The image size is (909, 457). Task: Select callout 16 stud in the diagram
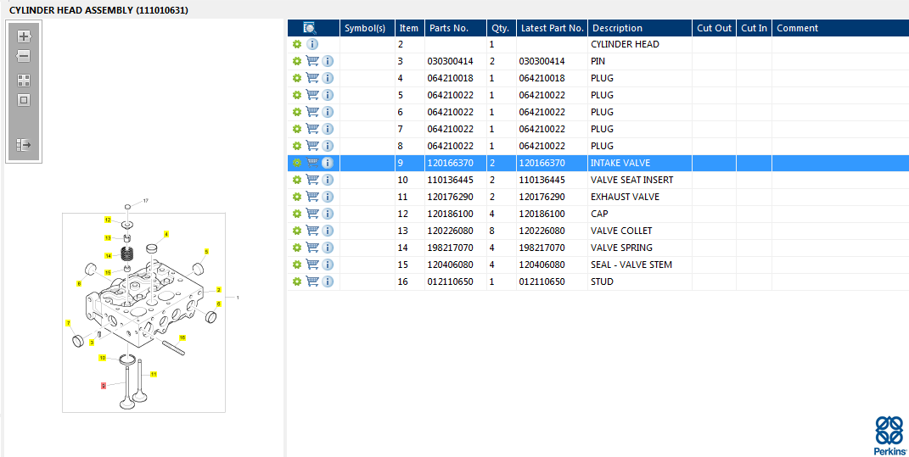pos(182,337)
